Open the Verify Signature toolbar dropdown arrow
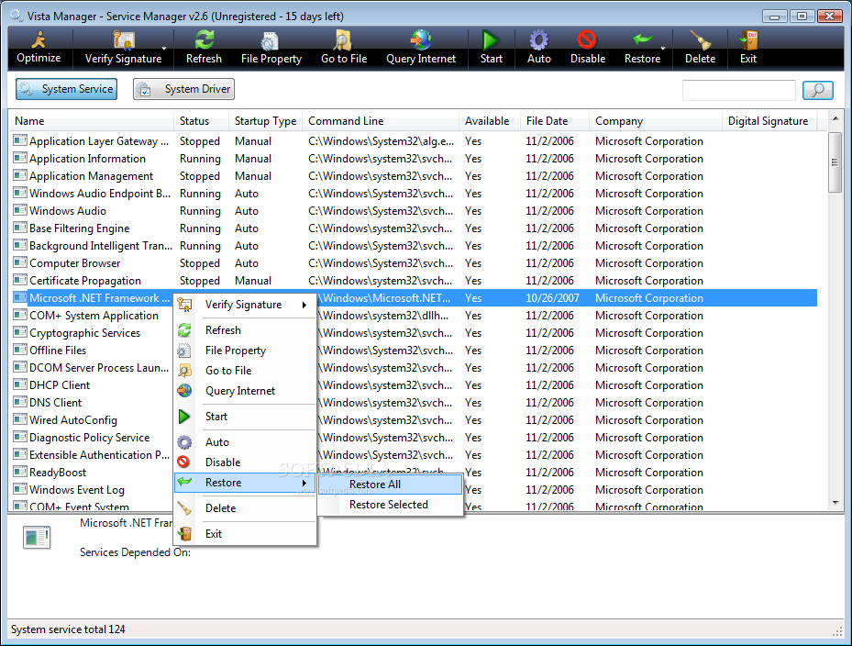852x646 pixels. click(164, 49)
